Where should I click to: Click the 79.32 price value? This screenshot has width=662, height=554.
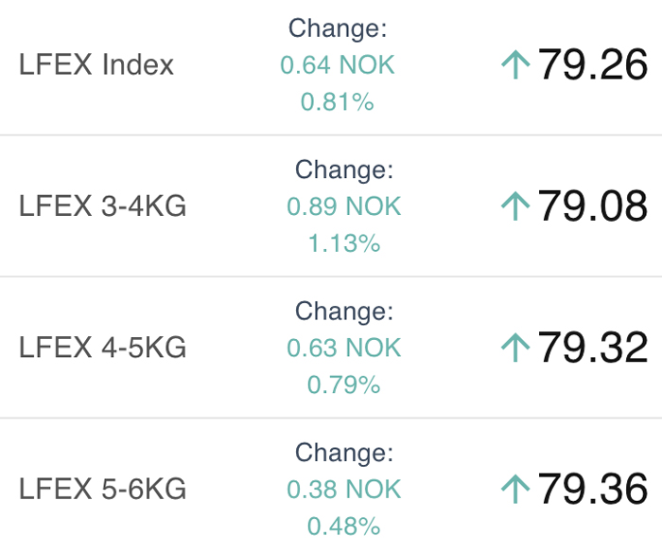[x=592, y=348]
